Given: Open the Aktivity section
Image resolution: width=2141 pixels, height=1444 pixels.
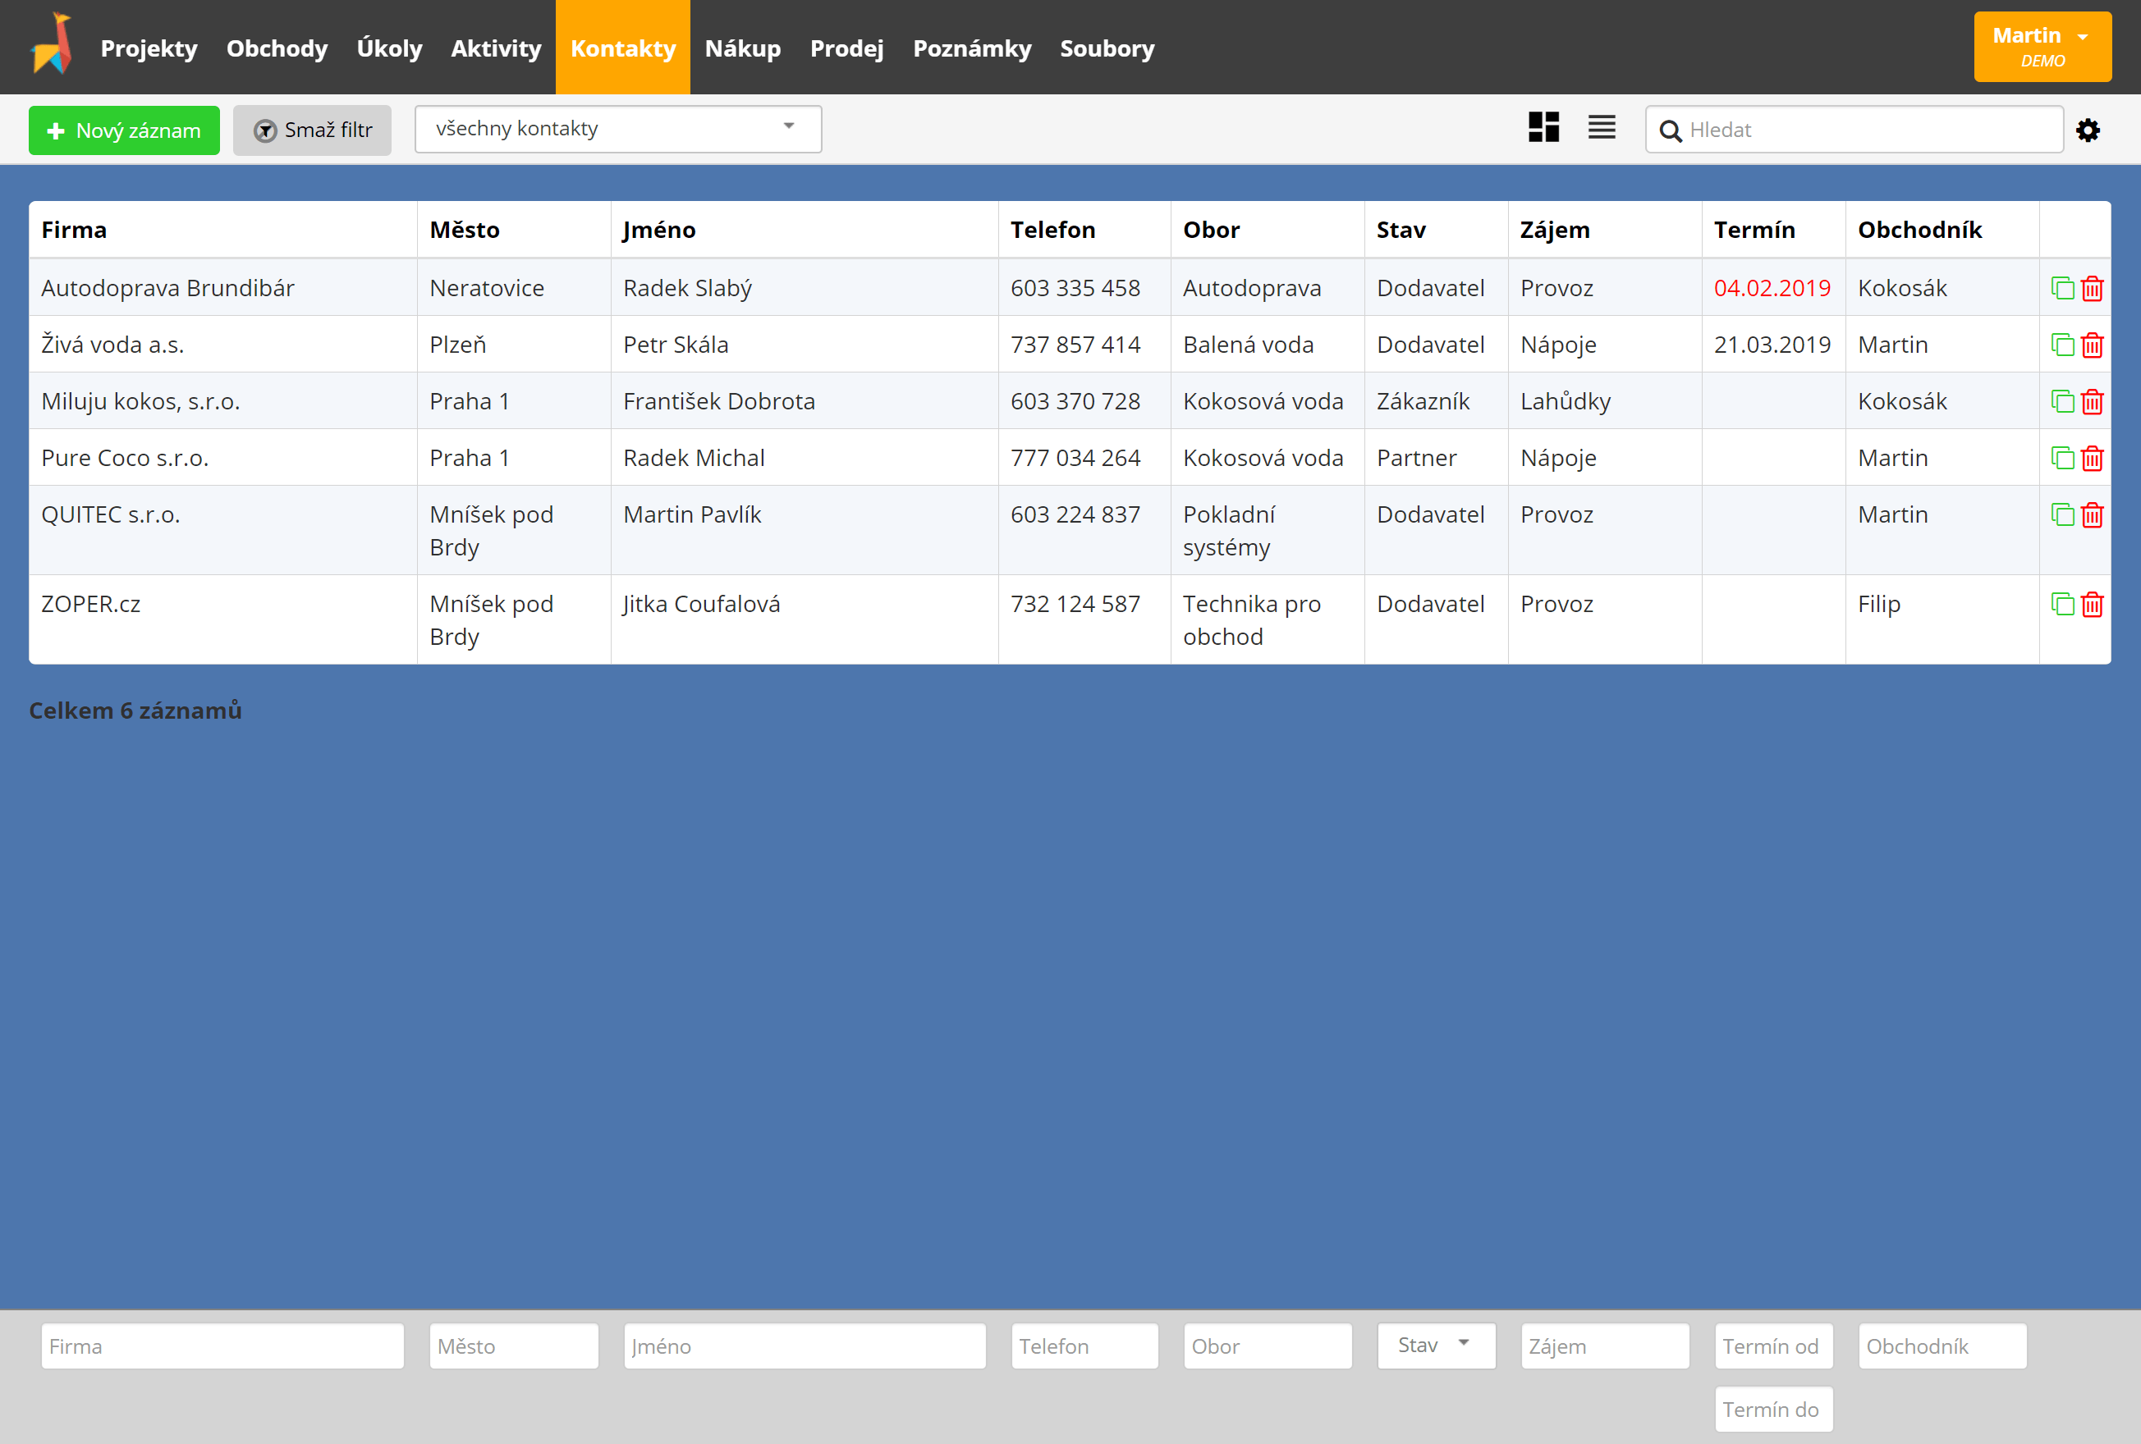Looking at the screenshot, I should pos(496,48).
